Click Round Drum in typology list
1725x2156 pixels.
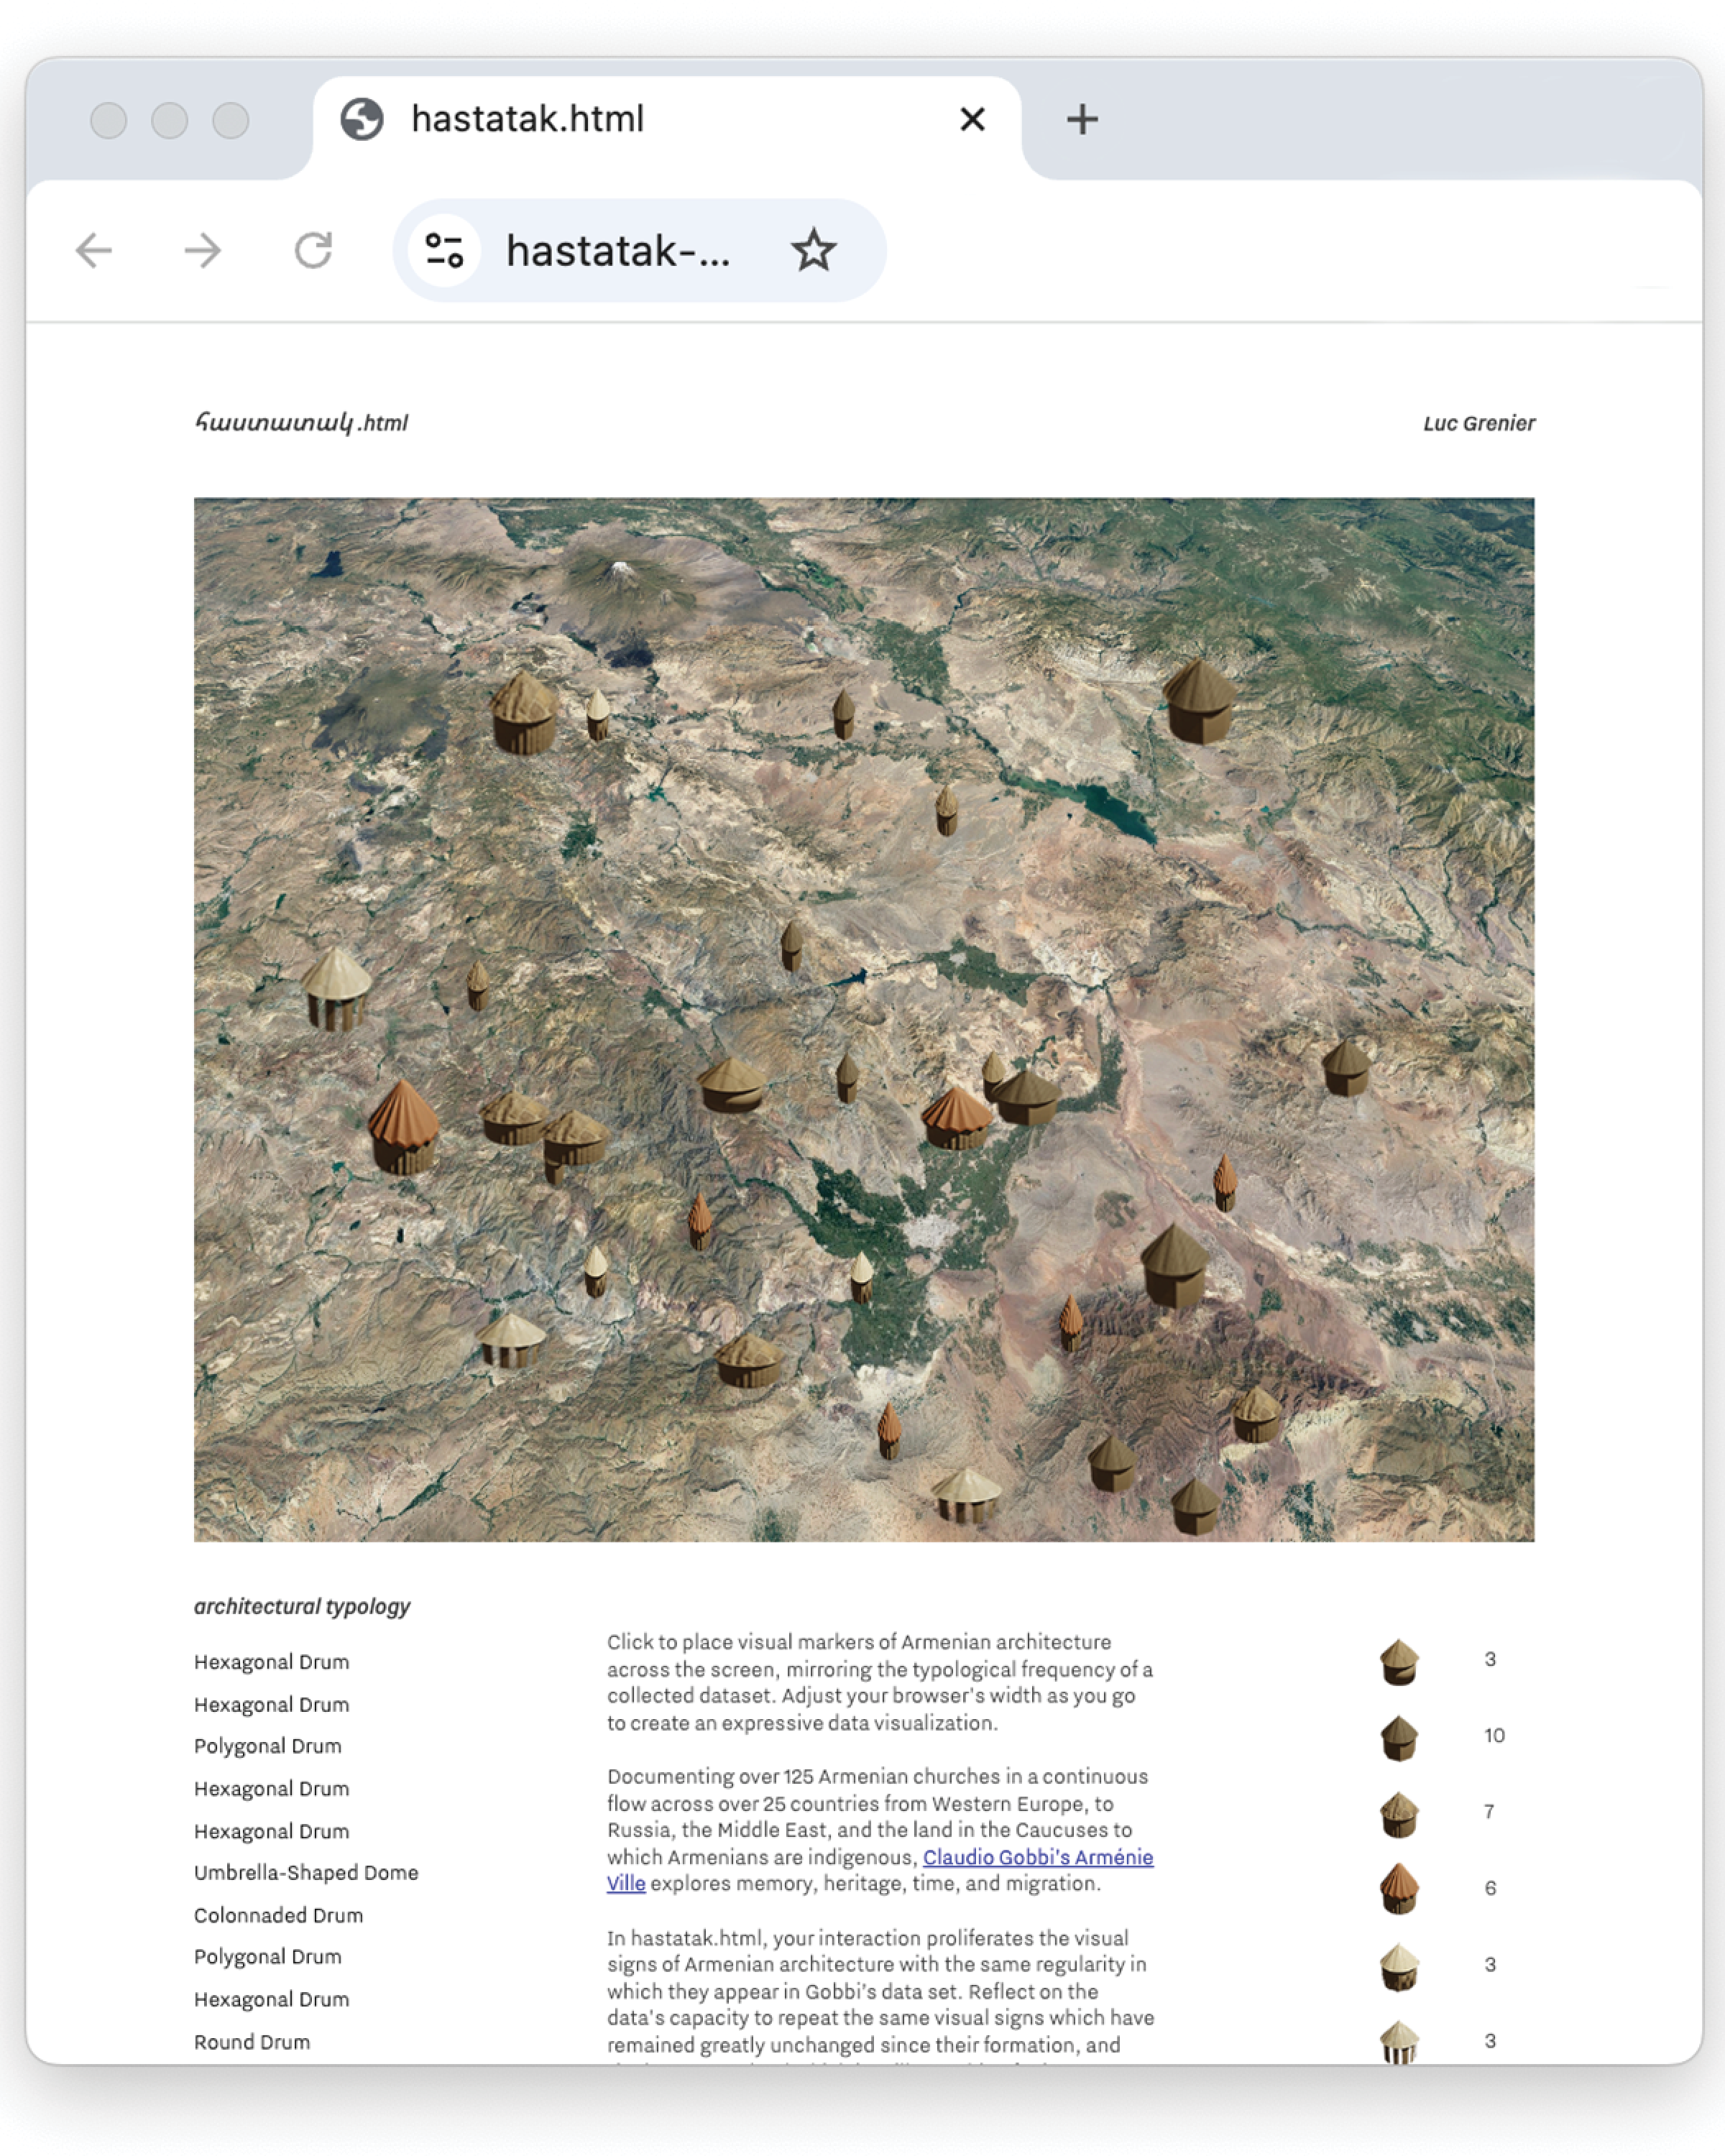252,2042
